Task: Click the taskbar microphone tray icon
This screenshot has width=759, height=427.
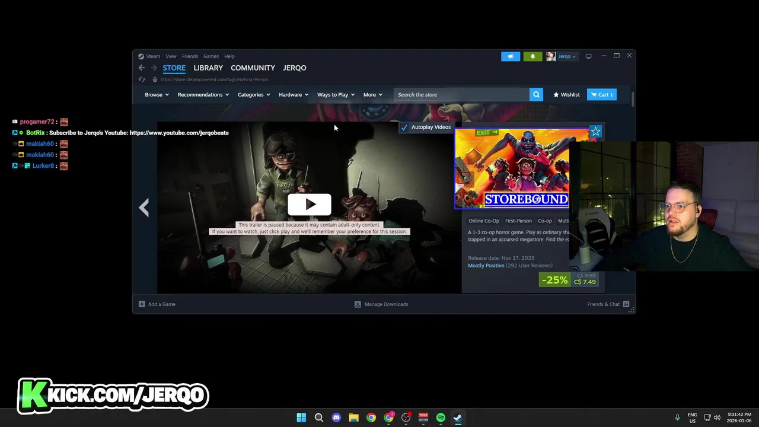Action: click(677, 418)
